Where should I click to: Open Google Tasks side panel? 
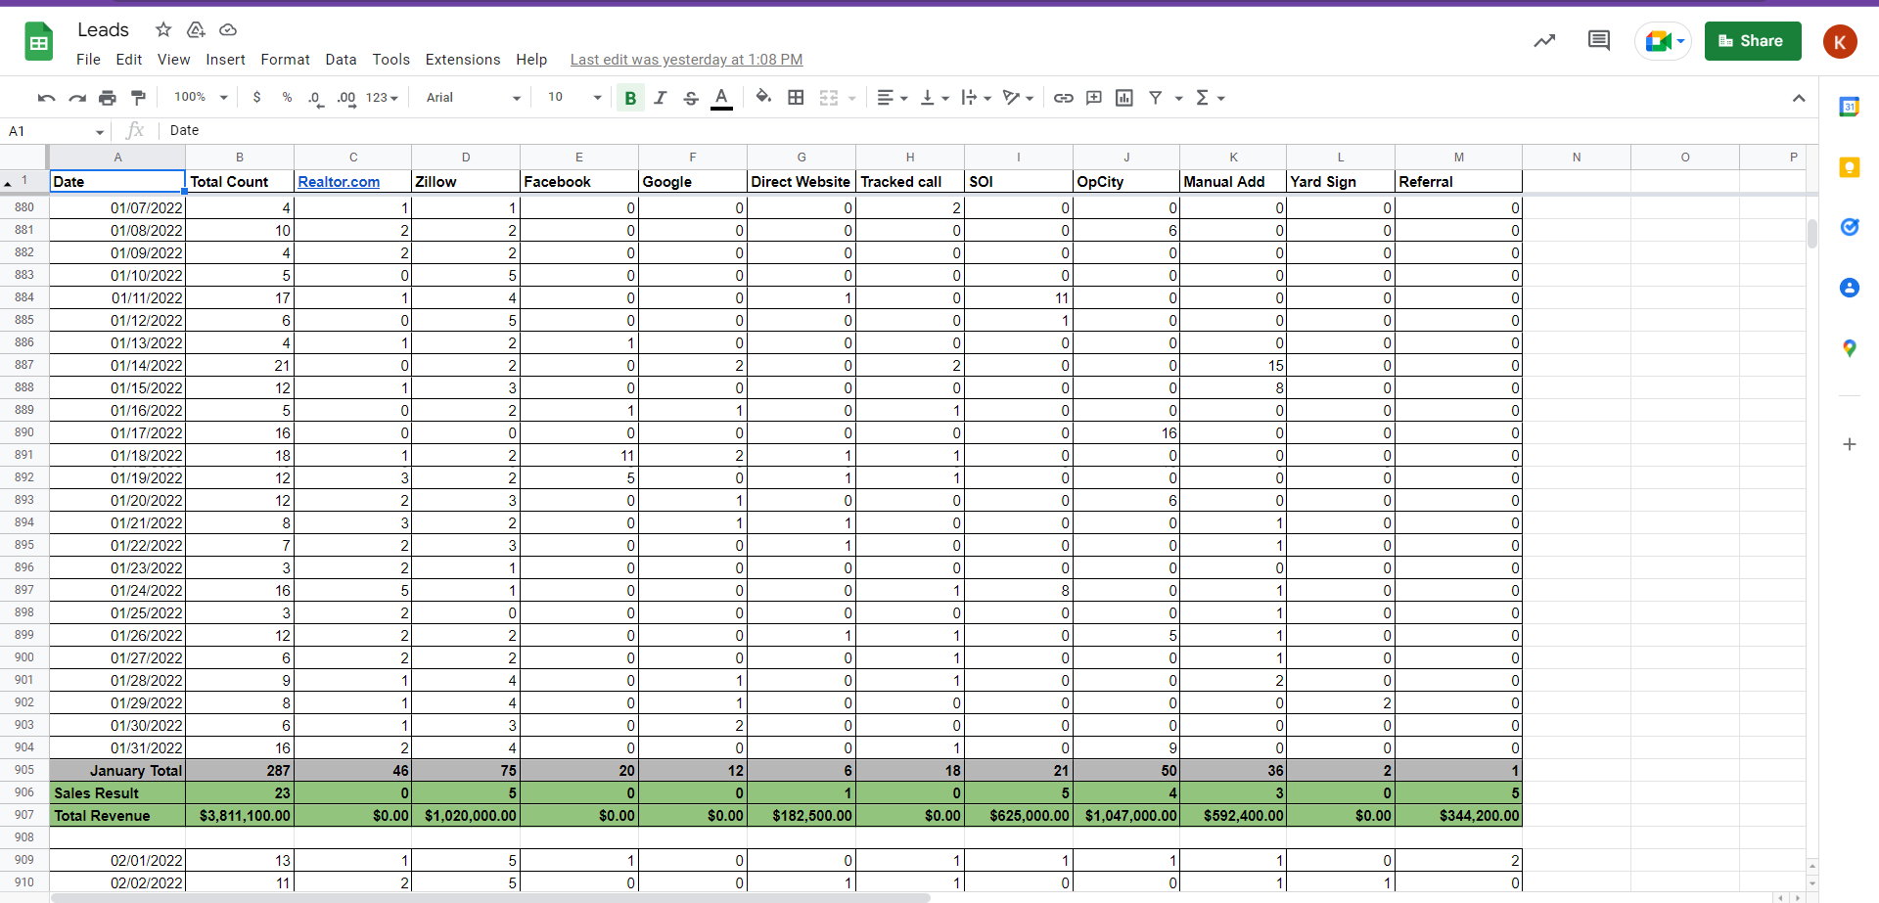coord(1849,227)
